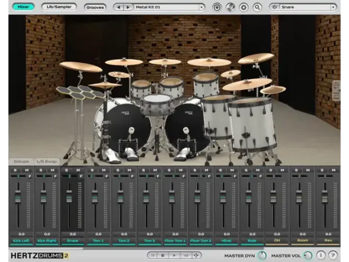
Task: Select the Kick Right channel label
Action: click(x=47, y=240)
